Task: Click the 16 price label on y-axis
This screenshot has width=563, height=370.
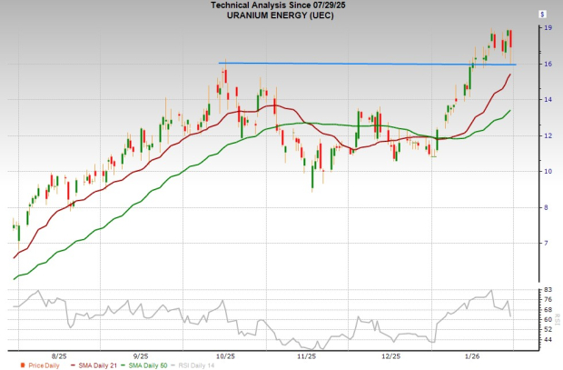Action: [x=548, y=64]
